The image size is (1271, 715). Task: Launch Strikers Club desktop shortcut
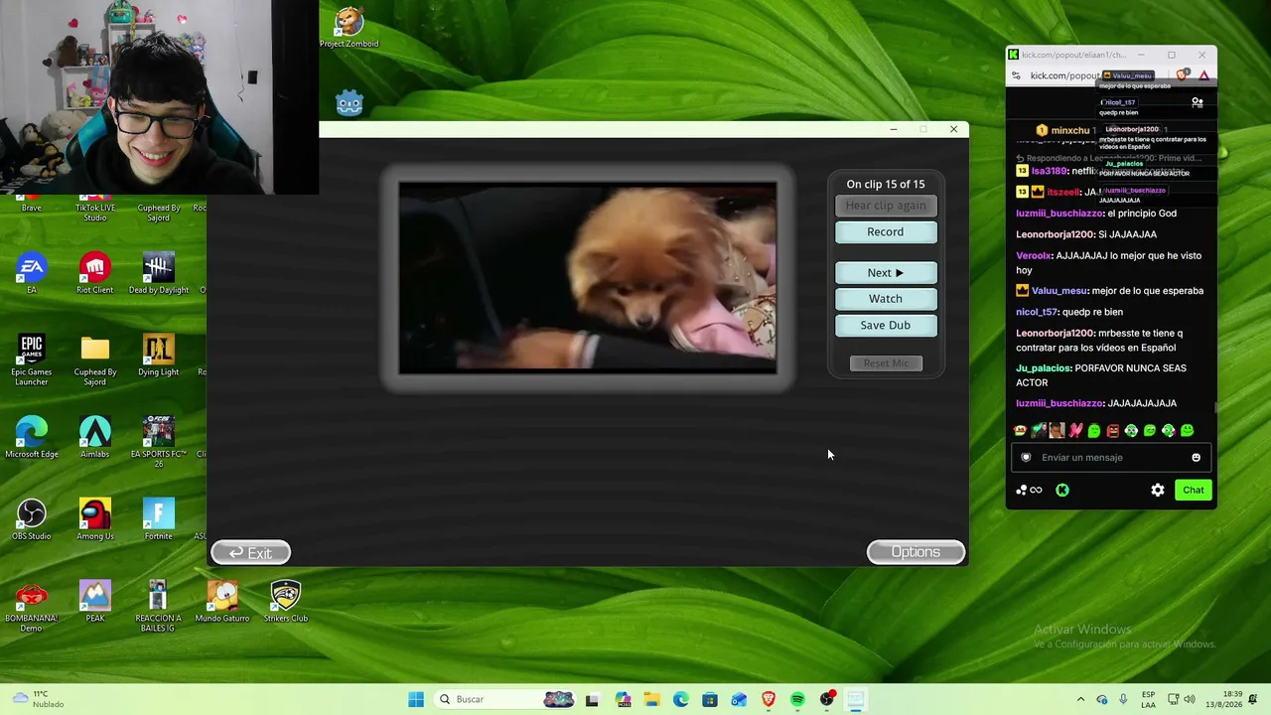tap(285, 602)
